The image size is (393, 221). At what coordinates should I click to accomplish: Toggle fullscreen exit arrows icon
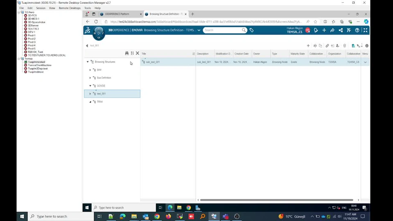[366, 30]
